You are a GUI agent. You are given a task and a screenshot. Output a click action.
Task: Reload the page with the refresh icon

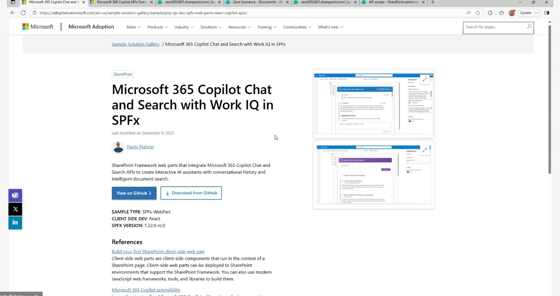(23, 13)
